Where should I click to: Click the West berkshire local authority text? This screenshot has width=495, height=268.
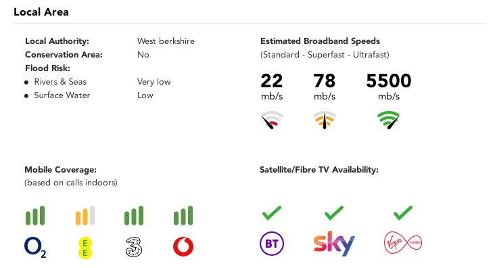coord(166,41)
